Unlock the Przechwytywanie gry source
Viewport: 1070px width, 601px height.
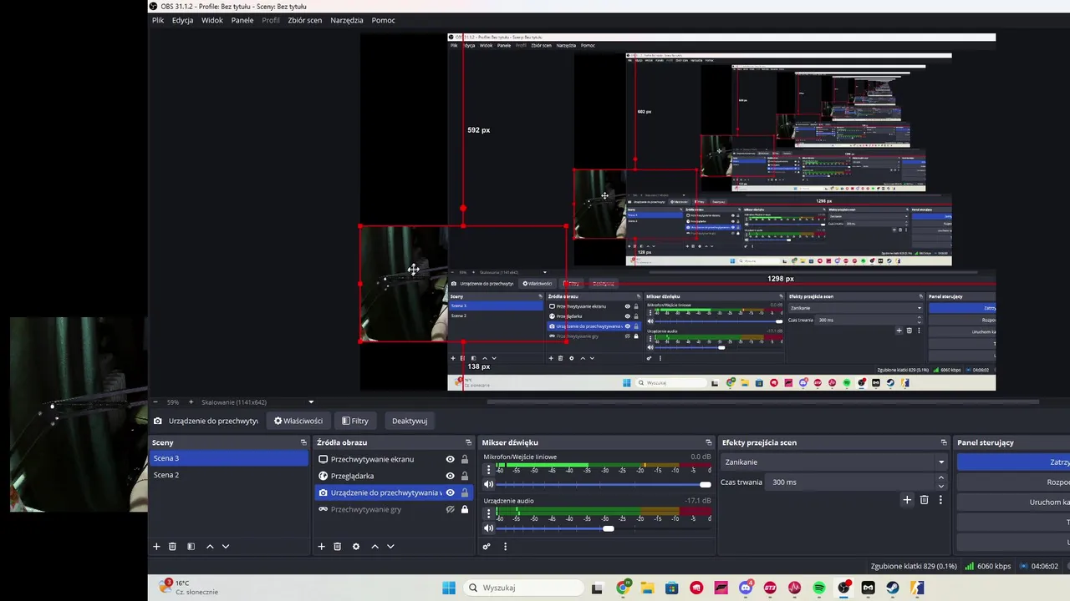pyautogui.click(x=465, y=509)
